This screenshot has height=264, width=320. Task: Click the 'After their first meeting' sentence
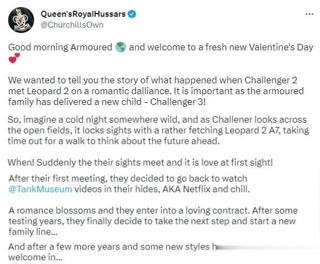129,184
